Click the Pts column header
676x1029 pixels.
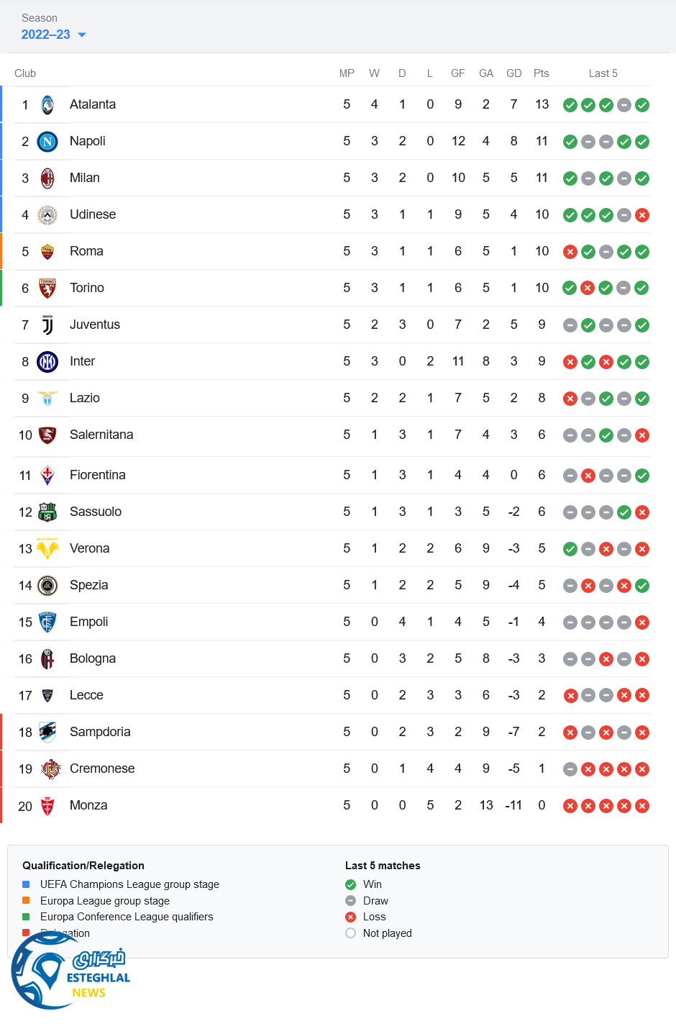pos(542,73)
